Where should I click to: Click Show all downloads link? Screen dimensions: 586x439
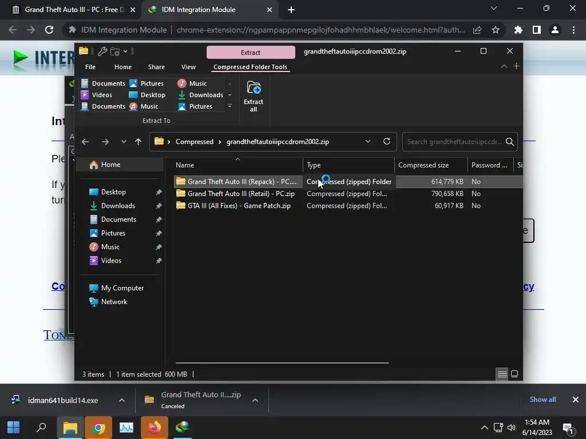tap(543, 400)
